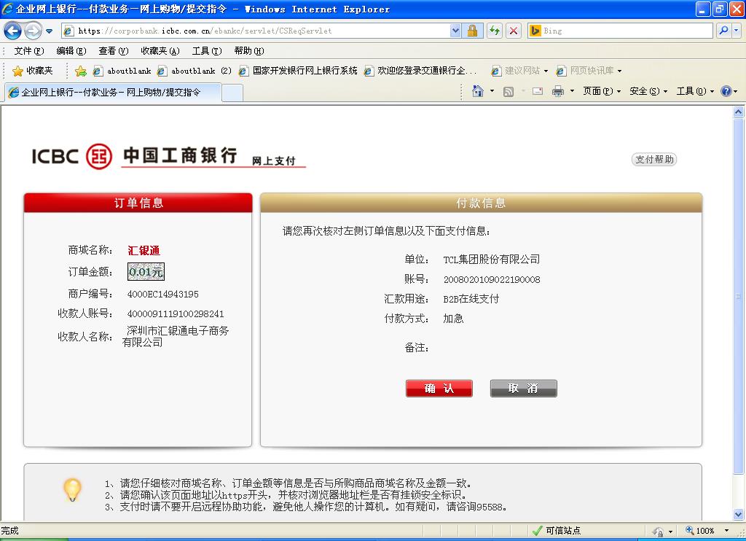Open a new blank tab

(232, 93)
